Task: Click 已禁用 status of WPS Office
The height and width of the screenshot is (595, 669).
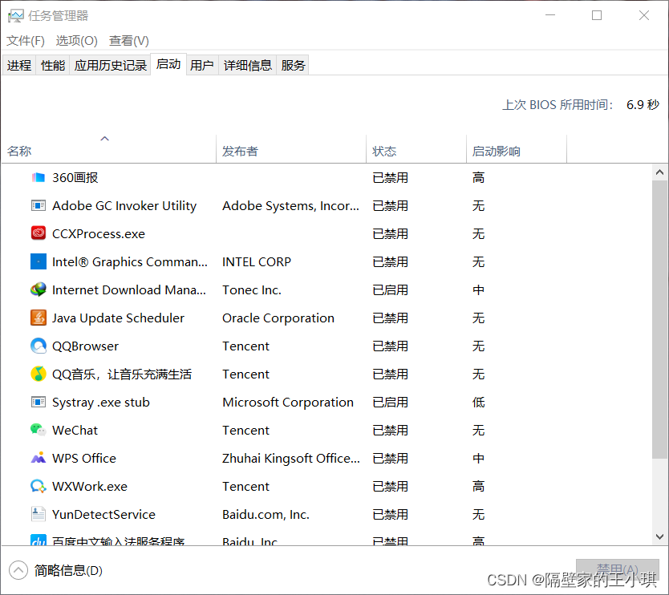Action: click(390, 459)
